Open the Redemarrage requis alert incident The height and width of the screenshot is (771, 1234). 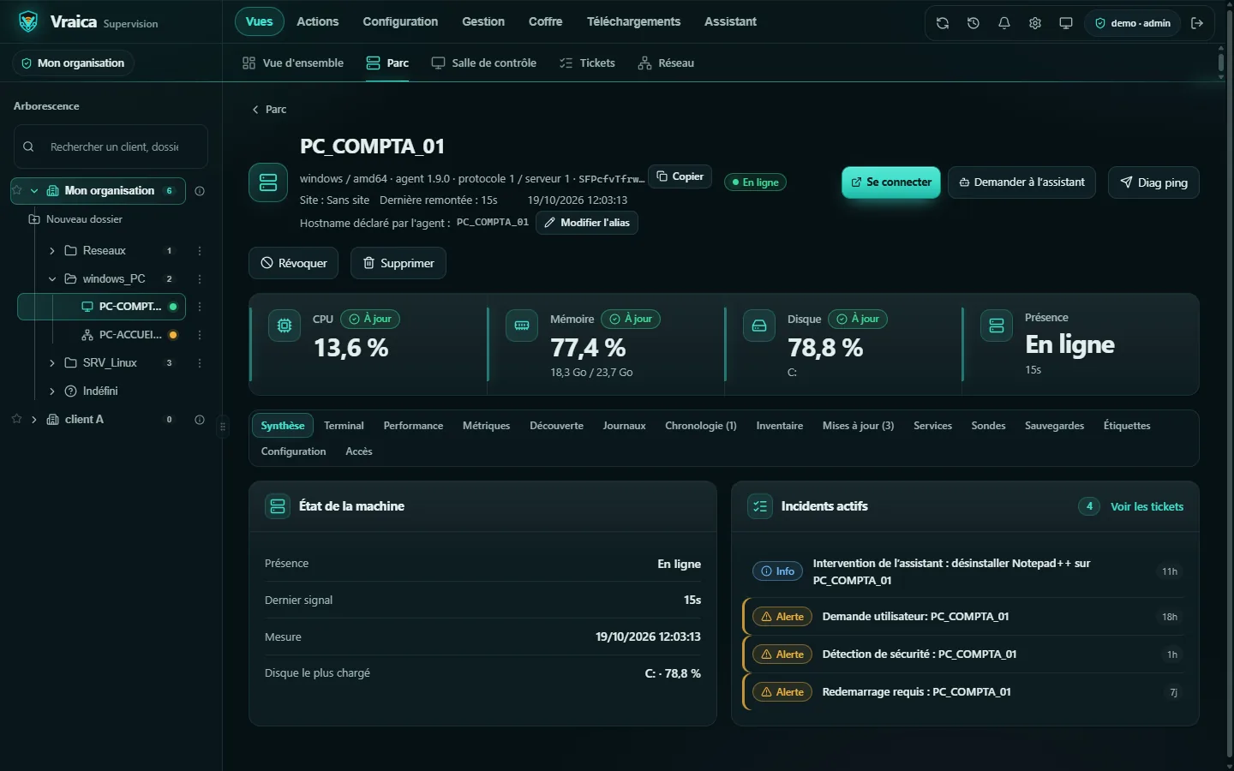(x=963, y=692)
